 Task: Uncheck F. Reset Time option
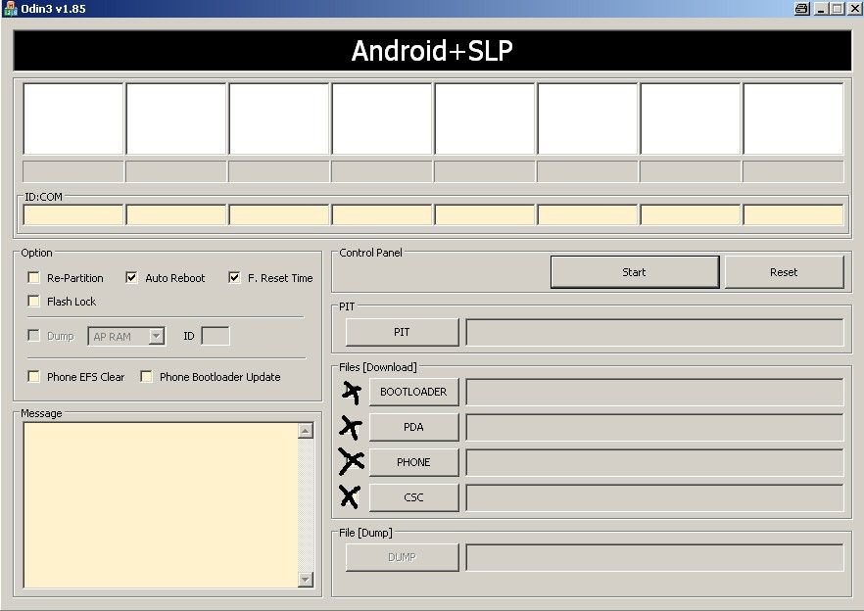click(234, 278)
